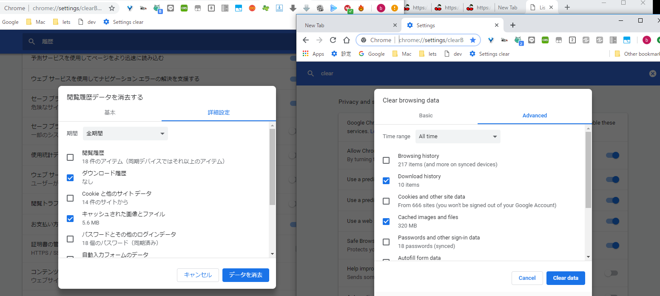Click the Home button in the right window

click(347, 40)
